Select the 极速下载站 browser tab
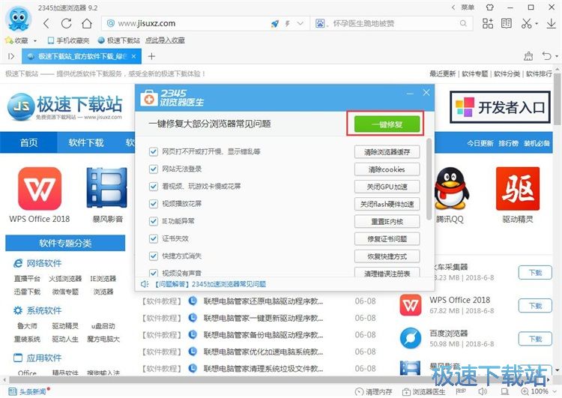This screenshot has width=562, height=398. tap(82, 56)
